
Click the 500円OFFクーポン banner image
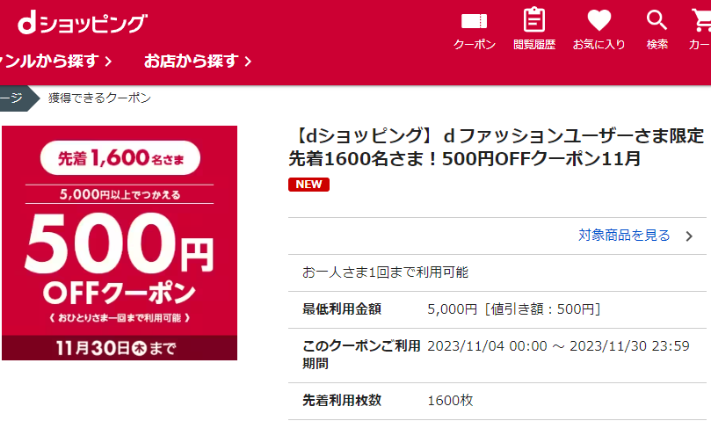pyautogui.click(x=120, y=243)
